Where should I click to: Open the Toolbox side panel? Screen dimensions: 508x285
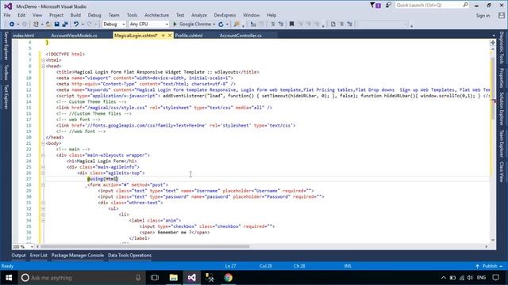[6, 72]
